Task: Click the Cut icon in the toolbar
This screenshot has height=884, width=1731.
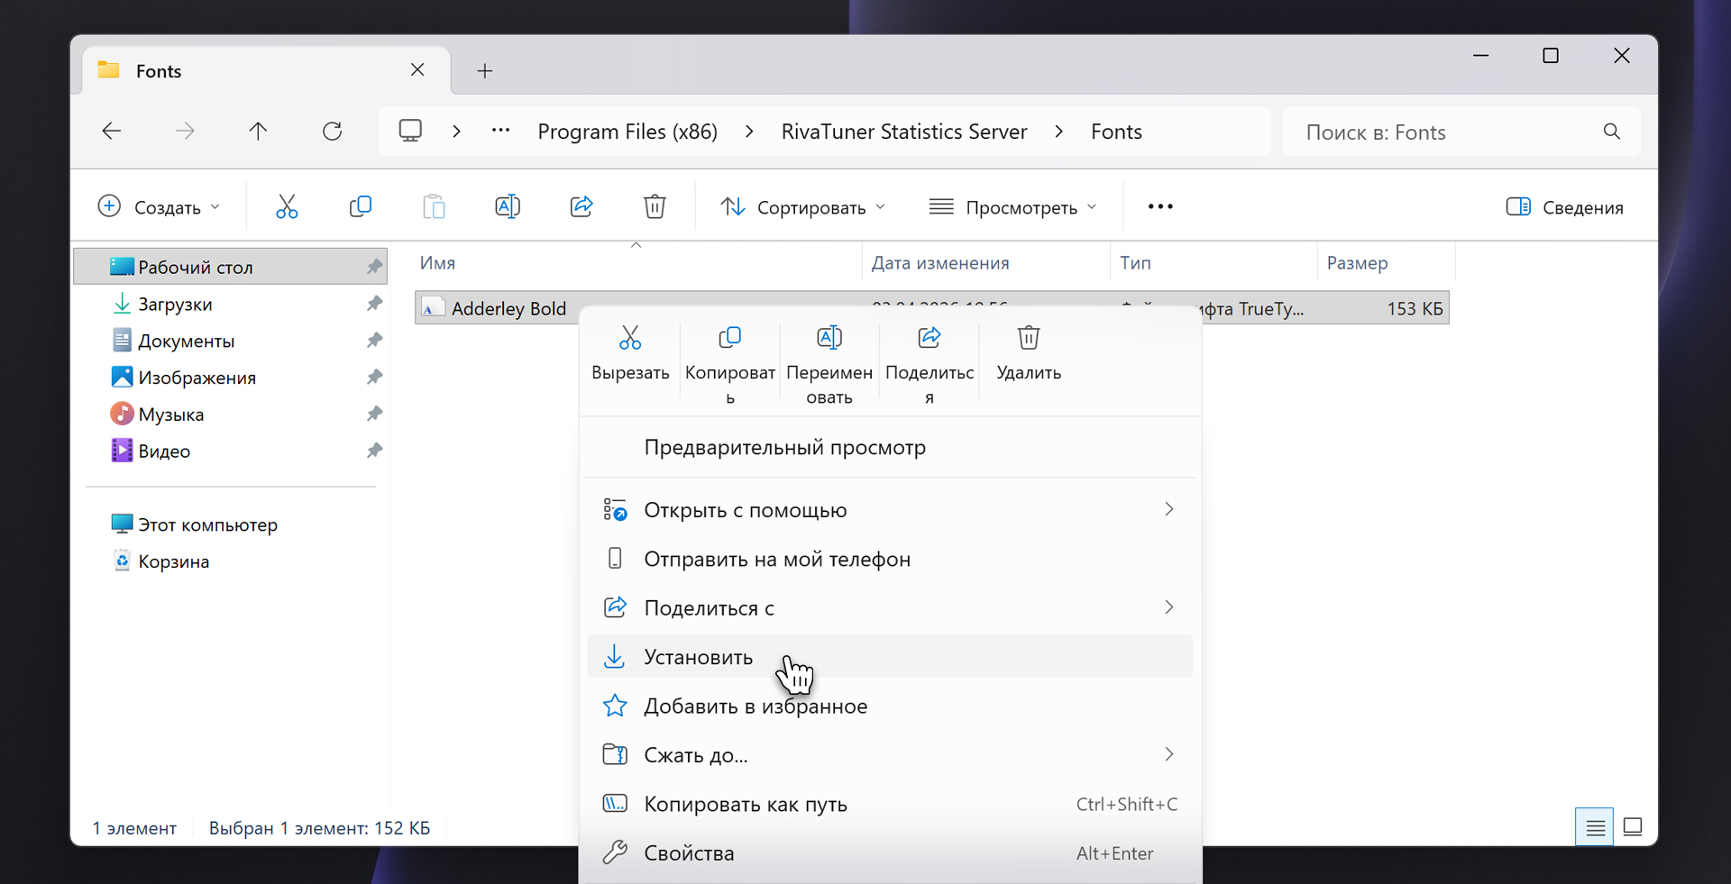Action: [x=287, y=207]
